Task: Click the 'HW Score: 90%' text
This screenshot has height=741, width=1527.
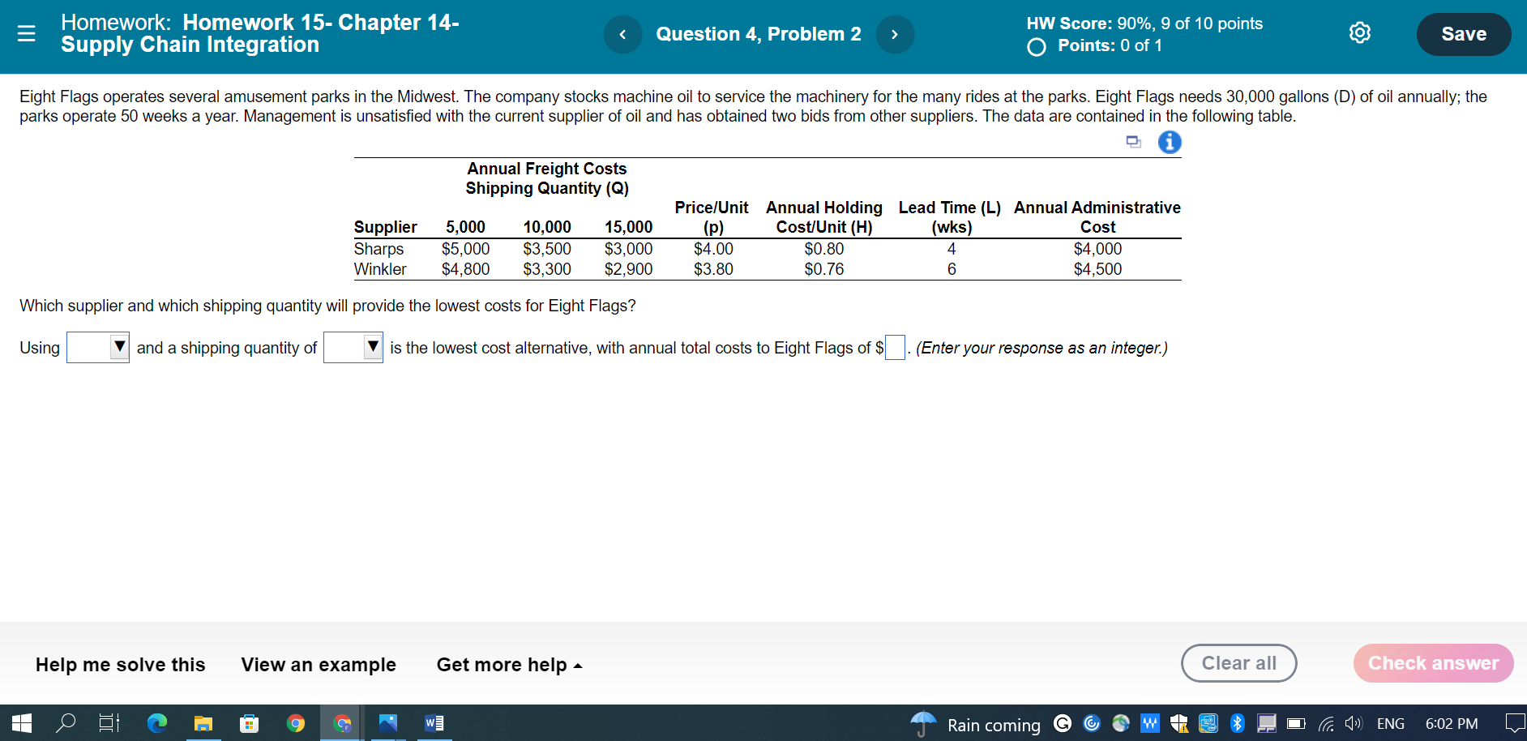Action: [1090, 24]
